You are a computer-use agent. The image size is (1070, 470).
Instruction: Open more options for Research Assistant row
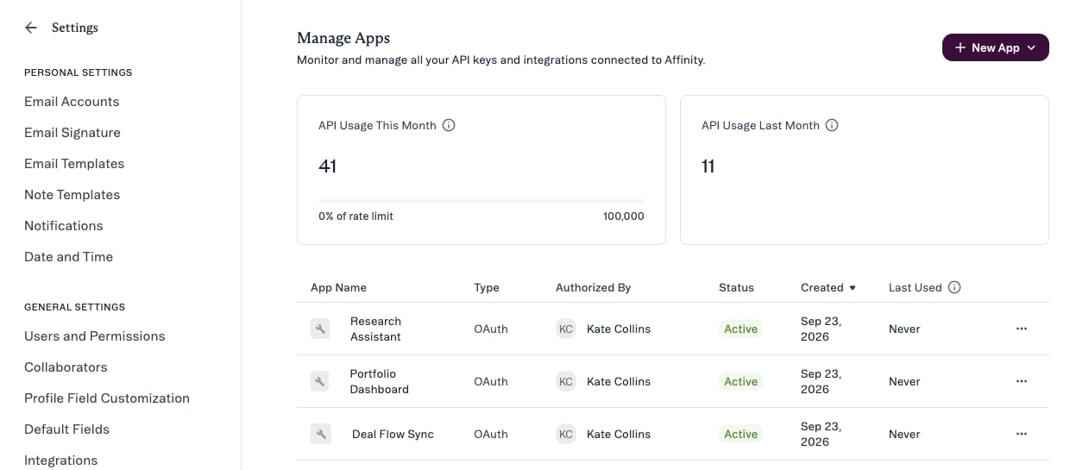(1022, 329)
